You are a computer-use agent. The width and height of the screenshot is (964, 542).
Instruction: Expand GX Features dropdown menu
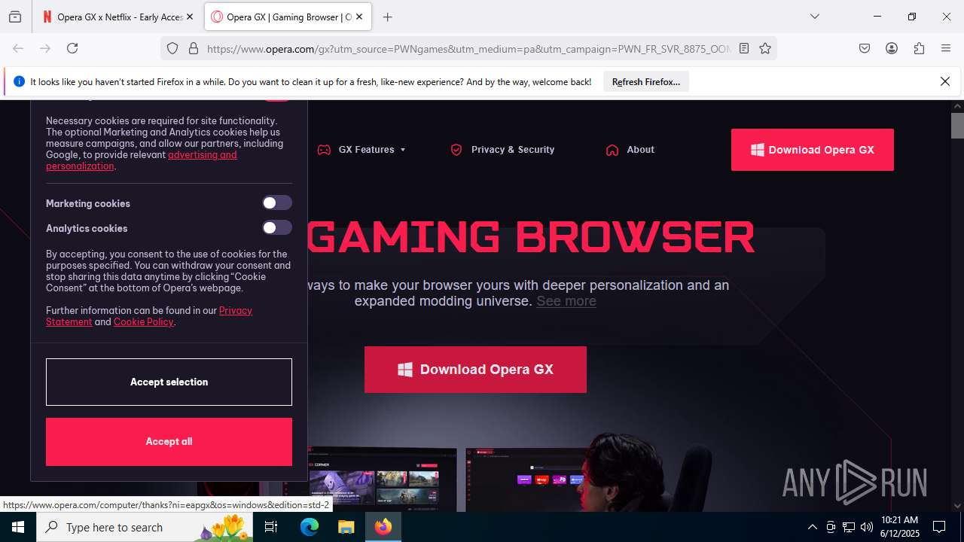pyautogui.click(x=373, y=150)
